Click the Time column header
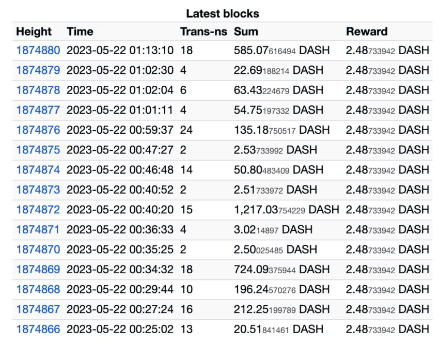Image resolution: width=439 pixels, height=344 pixels. coord(80,32)
